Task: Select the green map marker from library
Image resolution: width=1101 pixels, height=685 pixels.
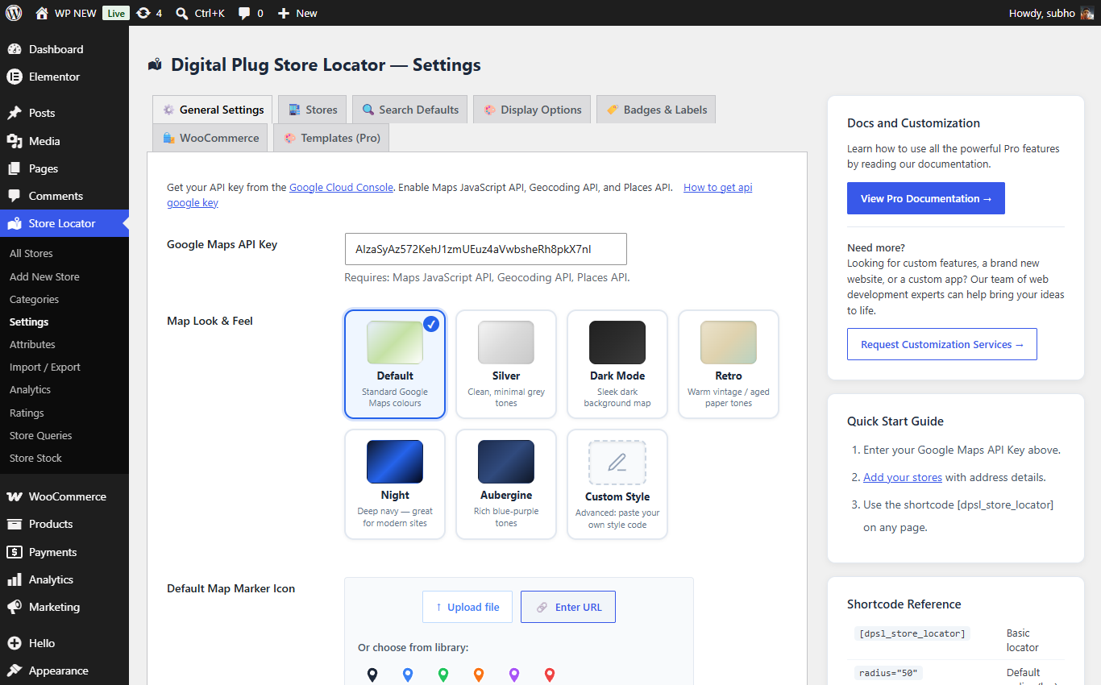Action: pos(443,675)
